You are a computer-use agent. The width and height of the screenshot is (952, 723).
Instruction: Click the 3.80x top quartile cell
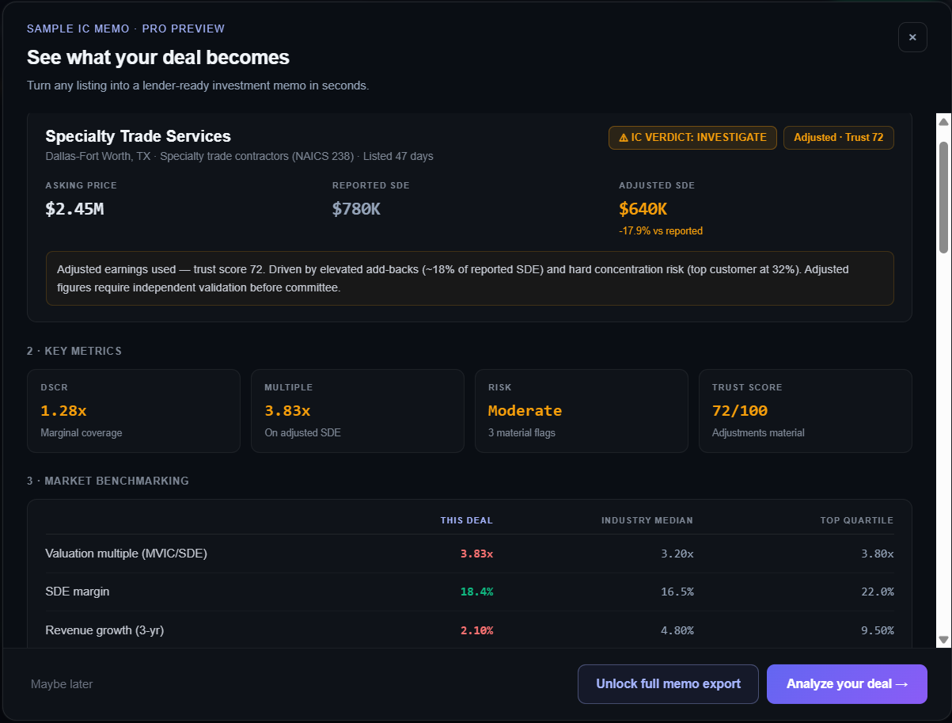(878, 554)
